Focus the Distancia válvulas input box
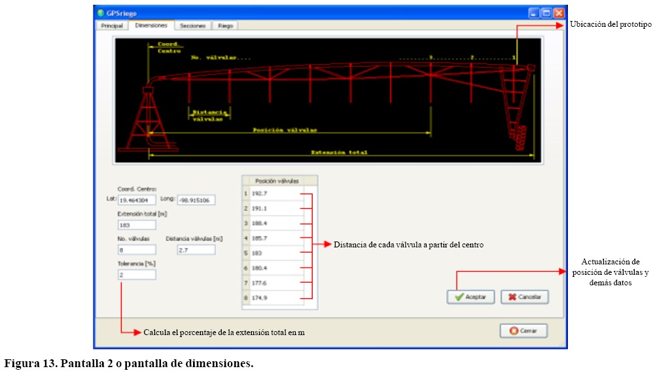Viewport: 655px width, 375px height. coord(196,249)
